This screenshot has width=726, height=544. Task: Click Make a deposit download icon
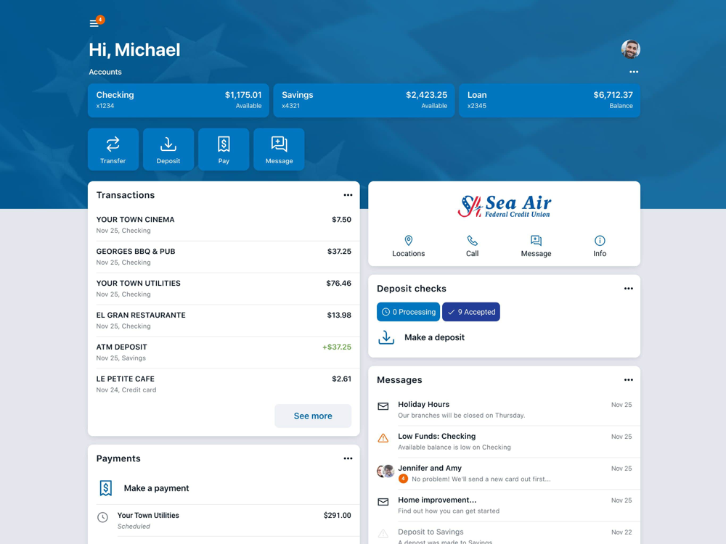click(386, 337)
